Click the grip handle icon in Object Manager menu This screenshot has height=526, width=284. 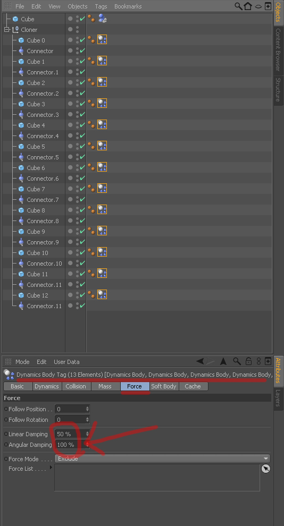click(x=8, y=6)
